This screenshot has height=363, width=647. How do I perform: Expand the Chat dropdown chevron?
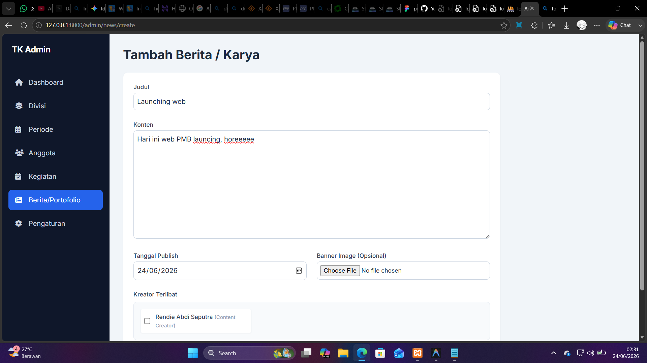pos(640,25)
